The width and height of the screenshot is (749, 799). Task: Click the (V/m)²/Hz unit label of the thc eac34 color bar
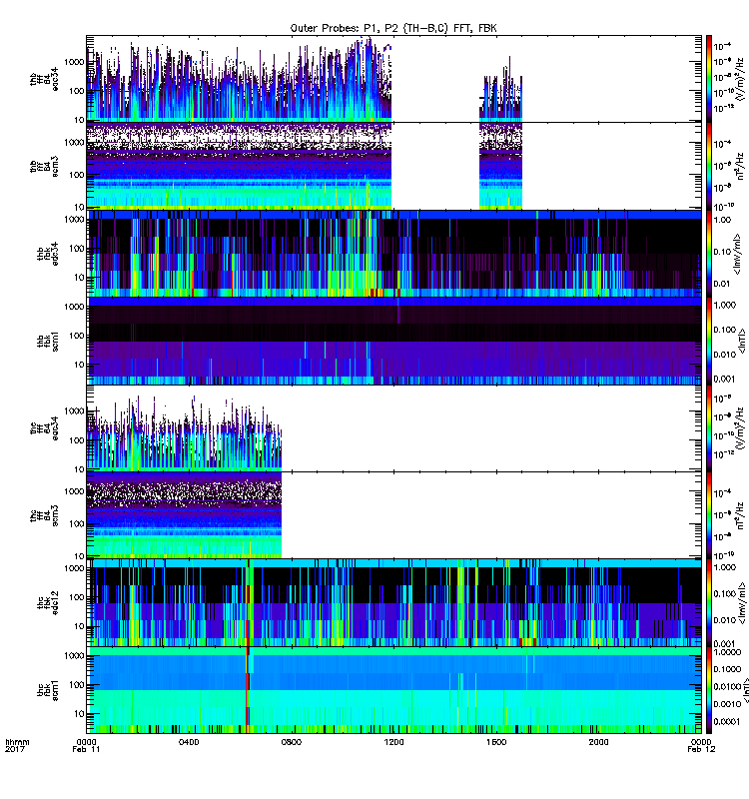(x=740, y=429)
